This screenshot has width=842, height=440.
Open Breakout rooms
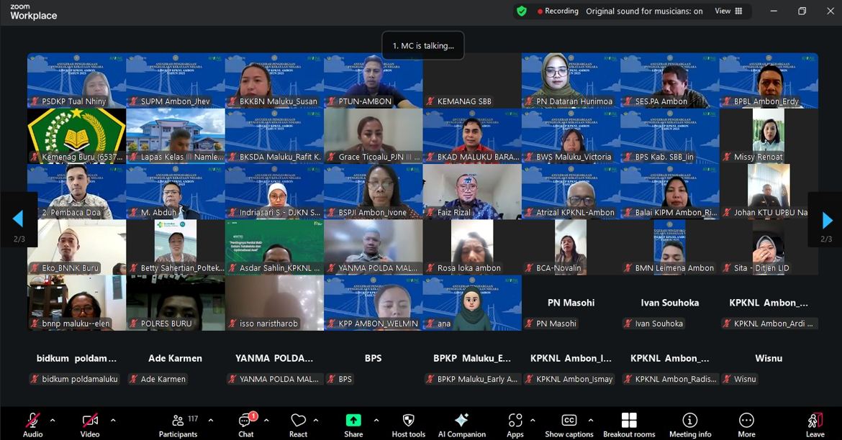628,423
